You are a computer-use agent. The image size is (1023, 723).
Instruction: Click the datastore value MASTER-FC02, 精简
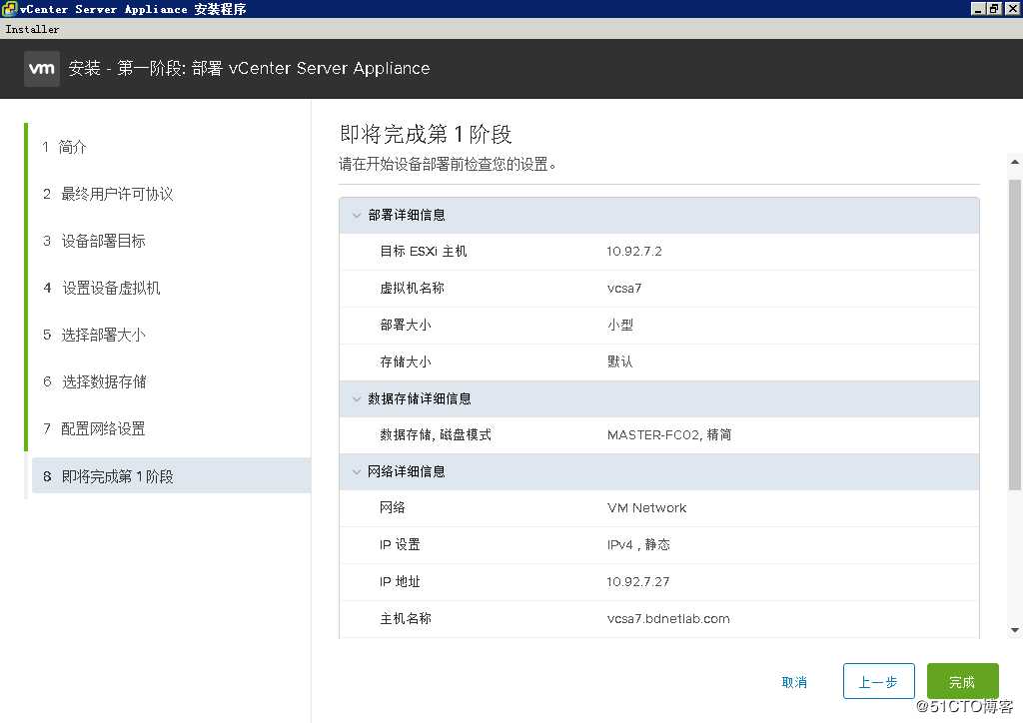point(668,434)
